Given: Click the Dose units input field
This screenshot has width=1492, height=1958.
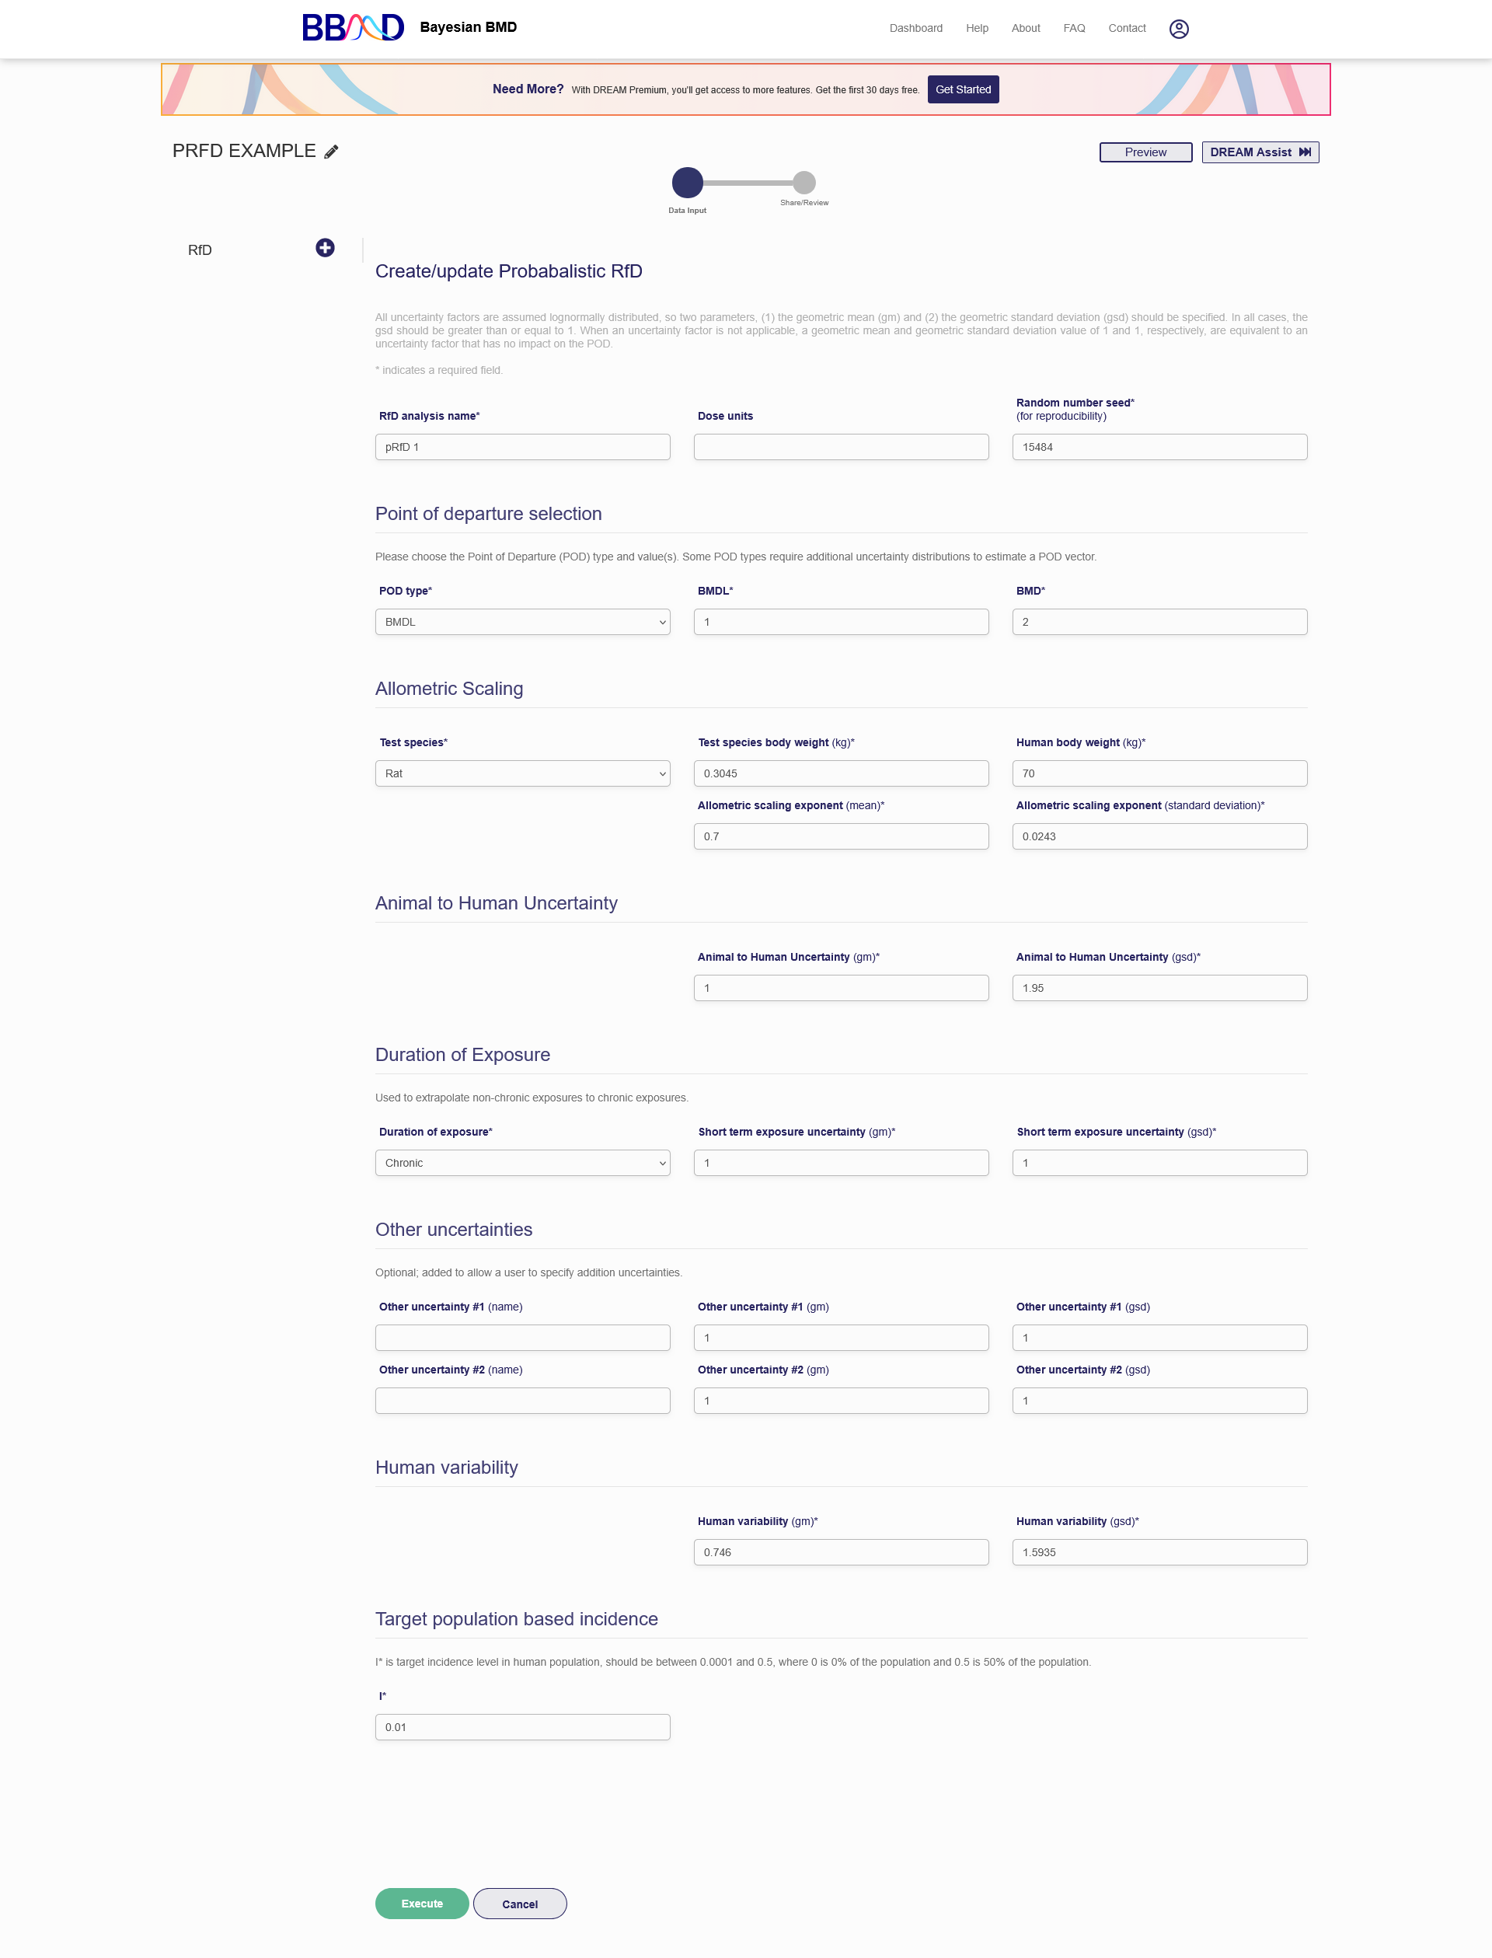Looking at the screenshot, I should (840, 447).
